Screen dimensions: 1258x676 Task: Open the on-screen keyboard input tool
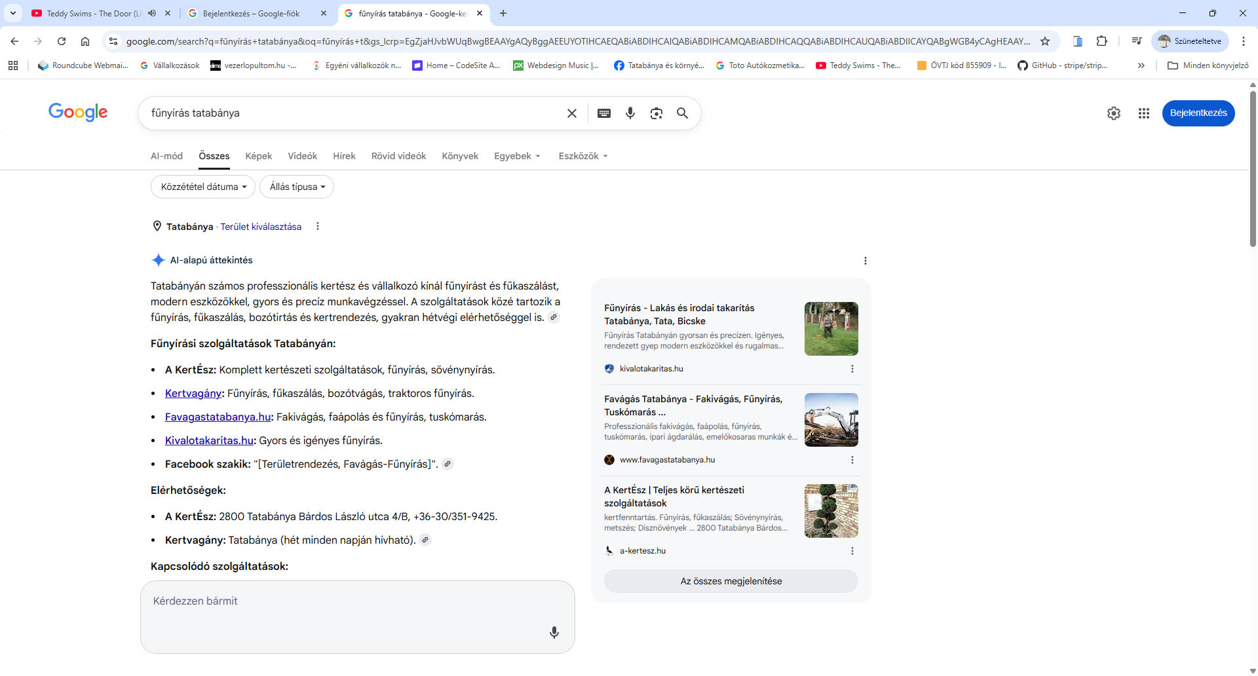[x=604, y=113]
